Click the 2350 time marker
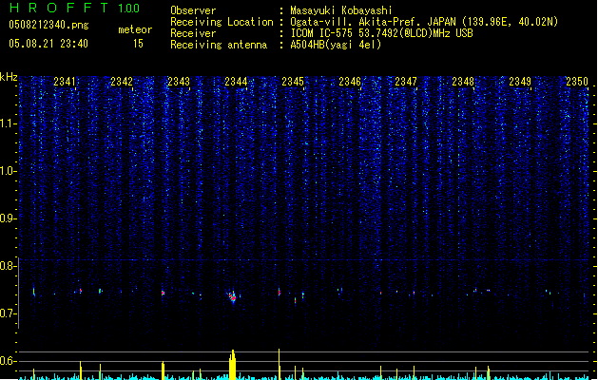This screenshot has height=380, width=598. pyautogui.click(x=577, y=82)
